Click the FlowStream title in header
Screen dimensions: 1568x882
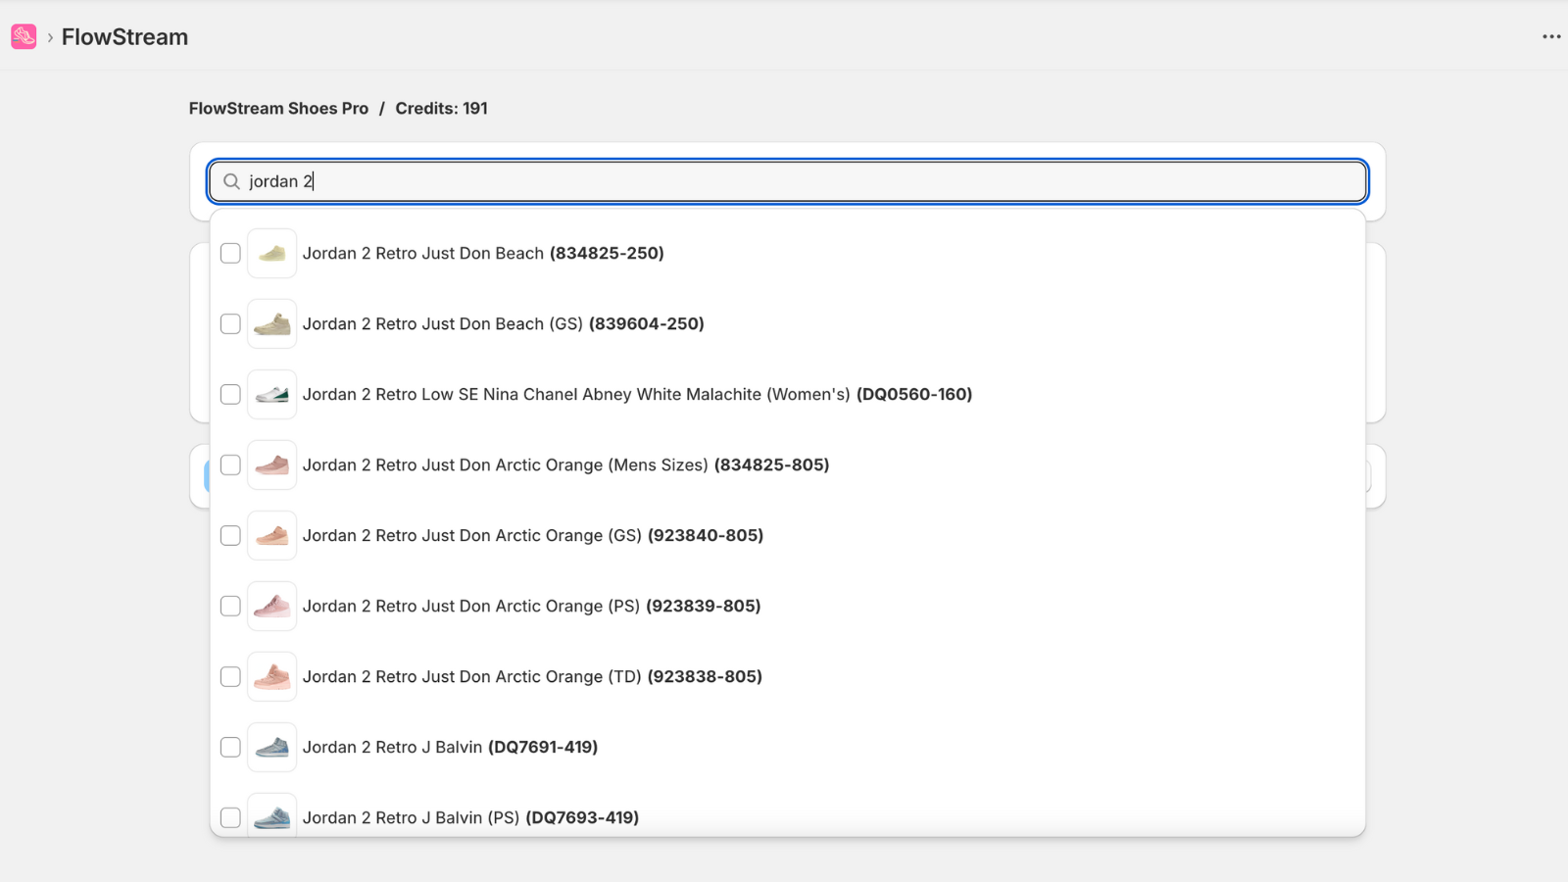click(x=124, y=37)
